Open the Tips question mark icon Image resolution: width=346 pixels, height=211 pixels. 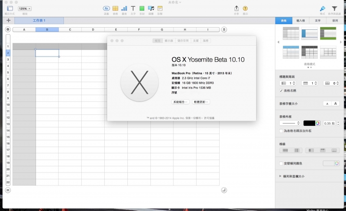point(245,8)
